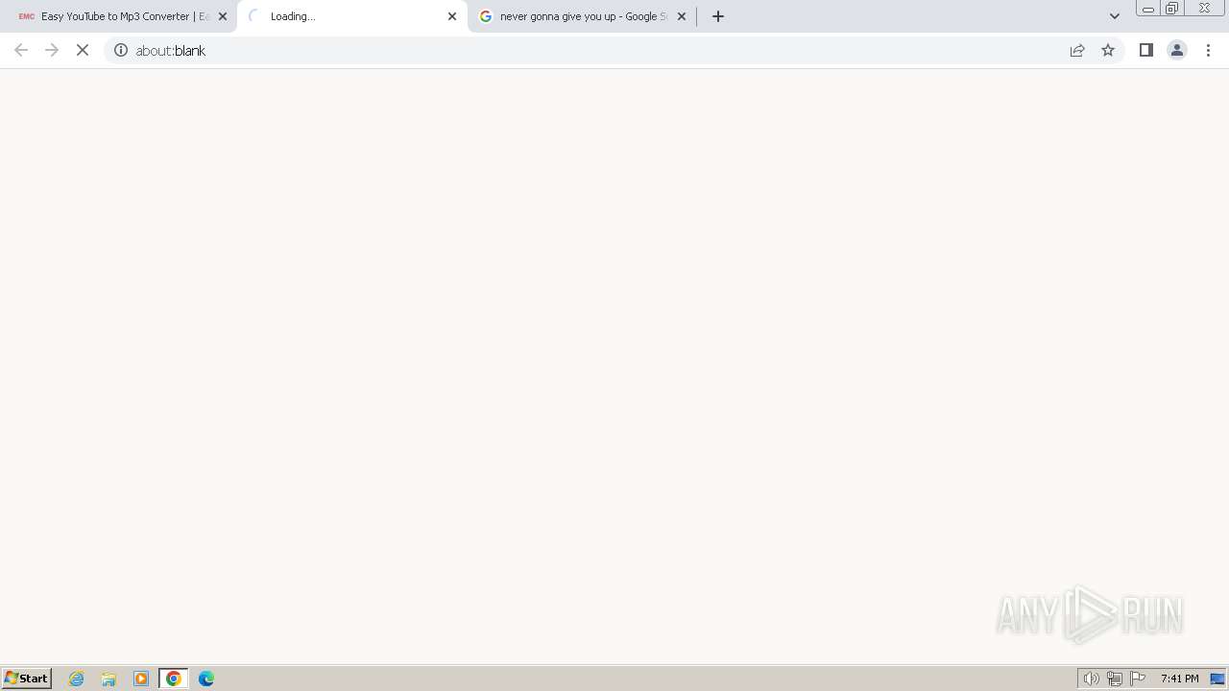This screenshot has height=691, width=1229.
Task: Select Google Chrome in taskbar
Action: point(174,679)
